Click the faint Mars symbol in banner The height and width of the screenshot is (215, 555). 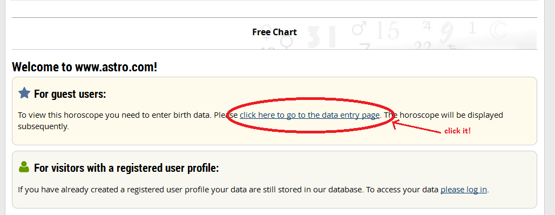[x=359, y=28]
